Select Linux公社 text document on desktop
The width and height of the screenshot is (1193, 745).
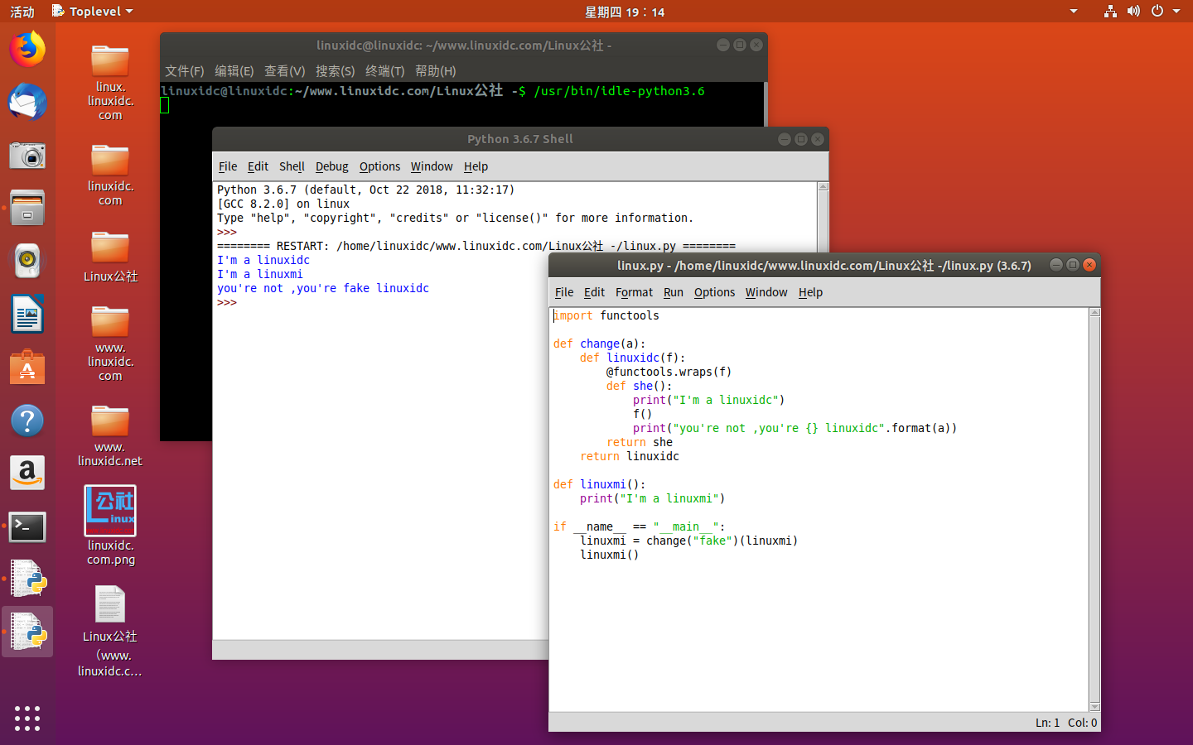tap(110, 631)
